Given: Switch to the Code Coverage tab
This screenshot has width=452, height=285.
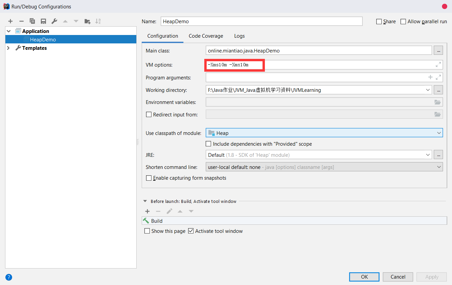Looking at the screenshot, I should (x=206, y=36).
